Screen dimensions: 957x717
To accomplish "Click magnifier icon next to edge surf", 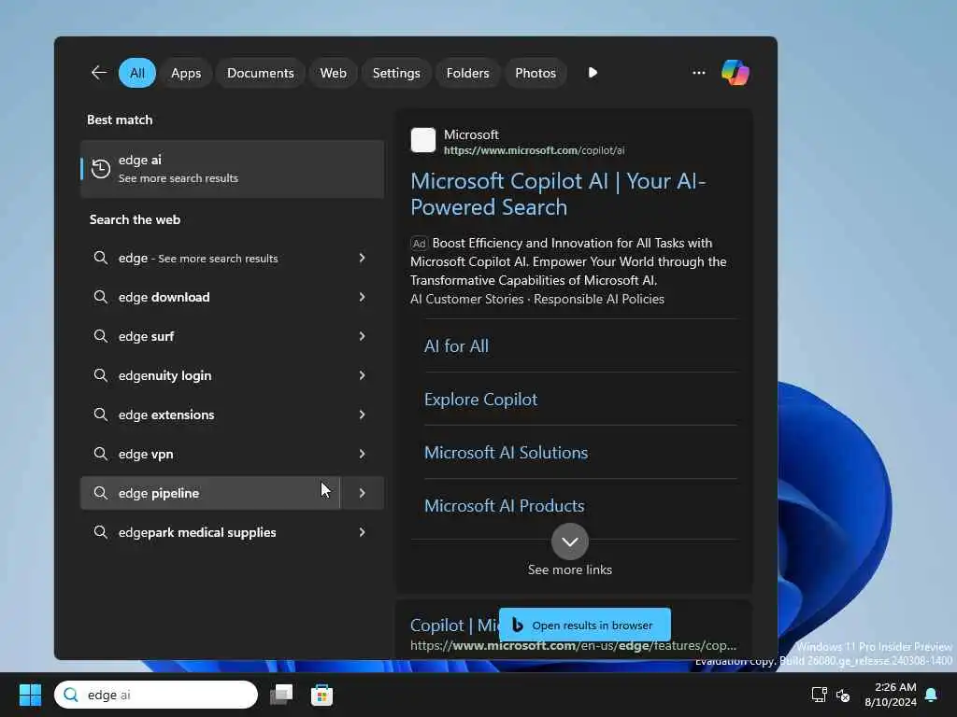I will coord(101,336).
